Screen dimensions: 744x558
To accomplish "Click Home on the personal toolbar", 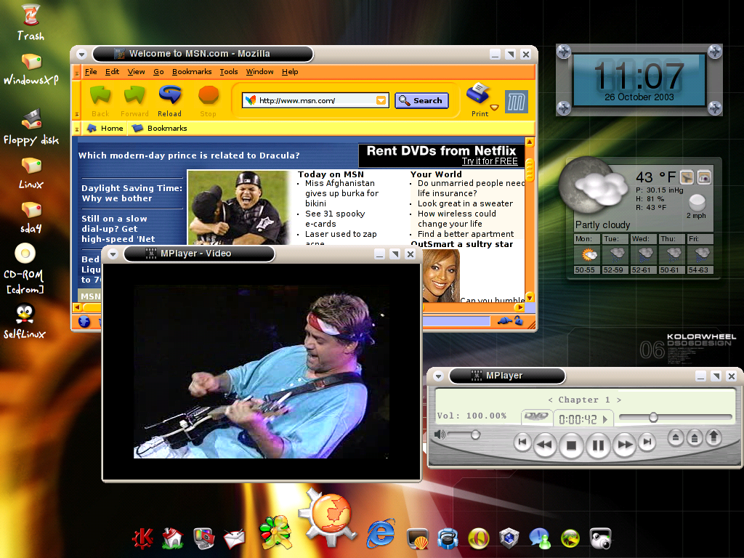I will click(x=105, y=128).
